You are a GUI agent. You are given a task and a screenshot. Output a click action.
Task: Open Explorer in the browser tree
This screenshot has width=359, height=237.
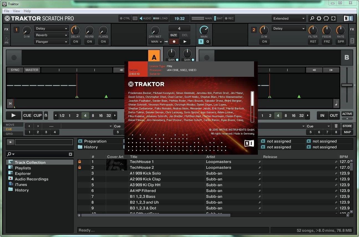click(x=23, y=173)
